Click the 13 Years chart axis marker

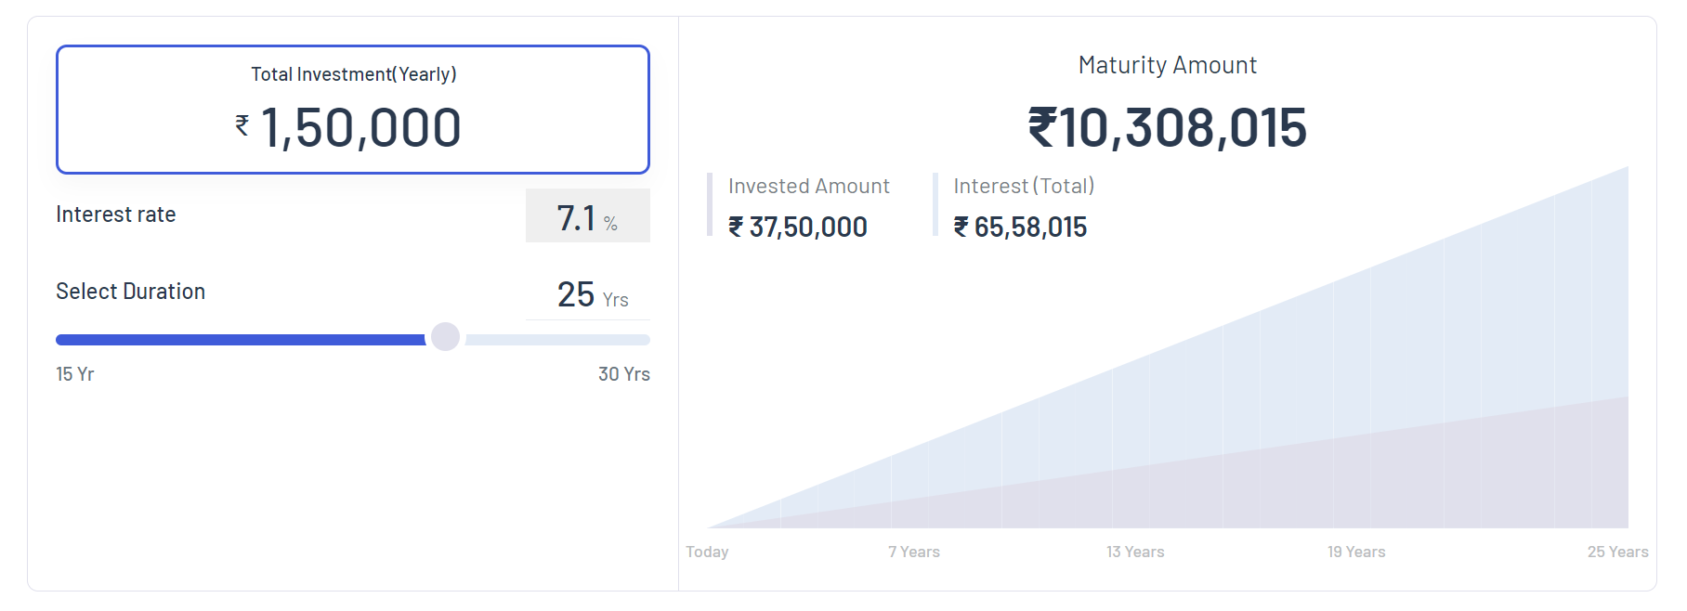click(x=1135, y=552)
